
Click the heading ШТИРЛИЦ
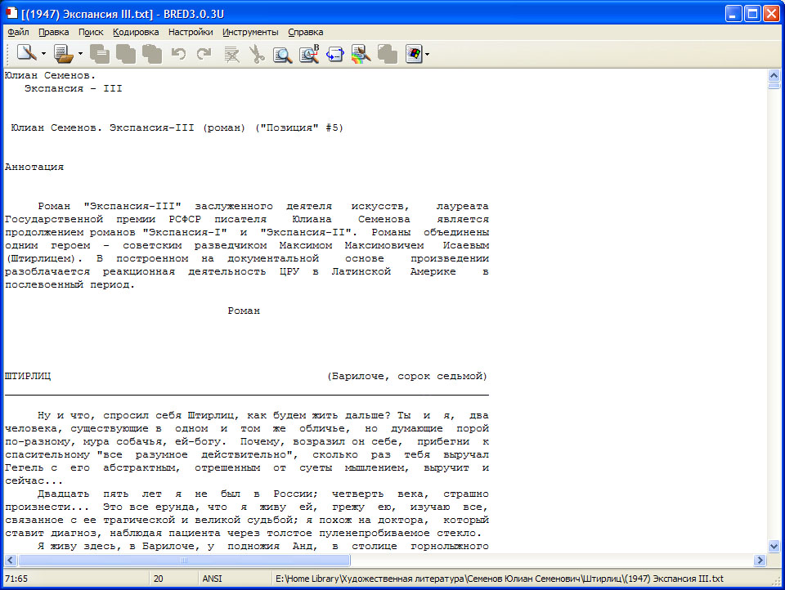coord(28,376)
